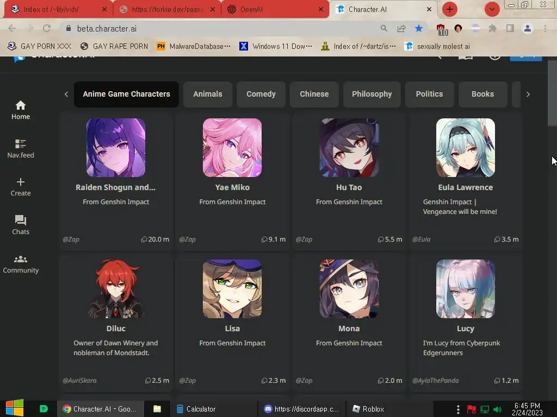Show hidden tray icons dots
Viewport: 557px width, 417px height.
[458, 409]
